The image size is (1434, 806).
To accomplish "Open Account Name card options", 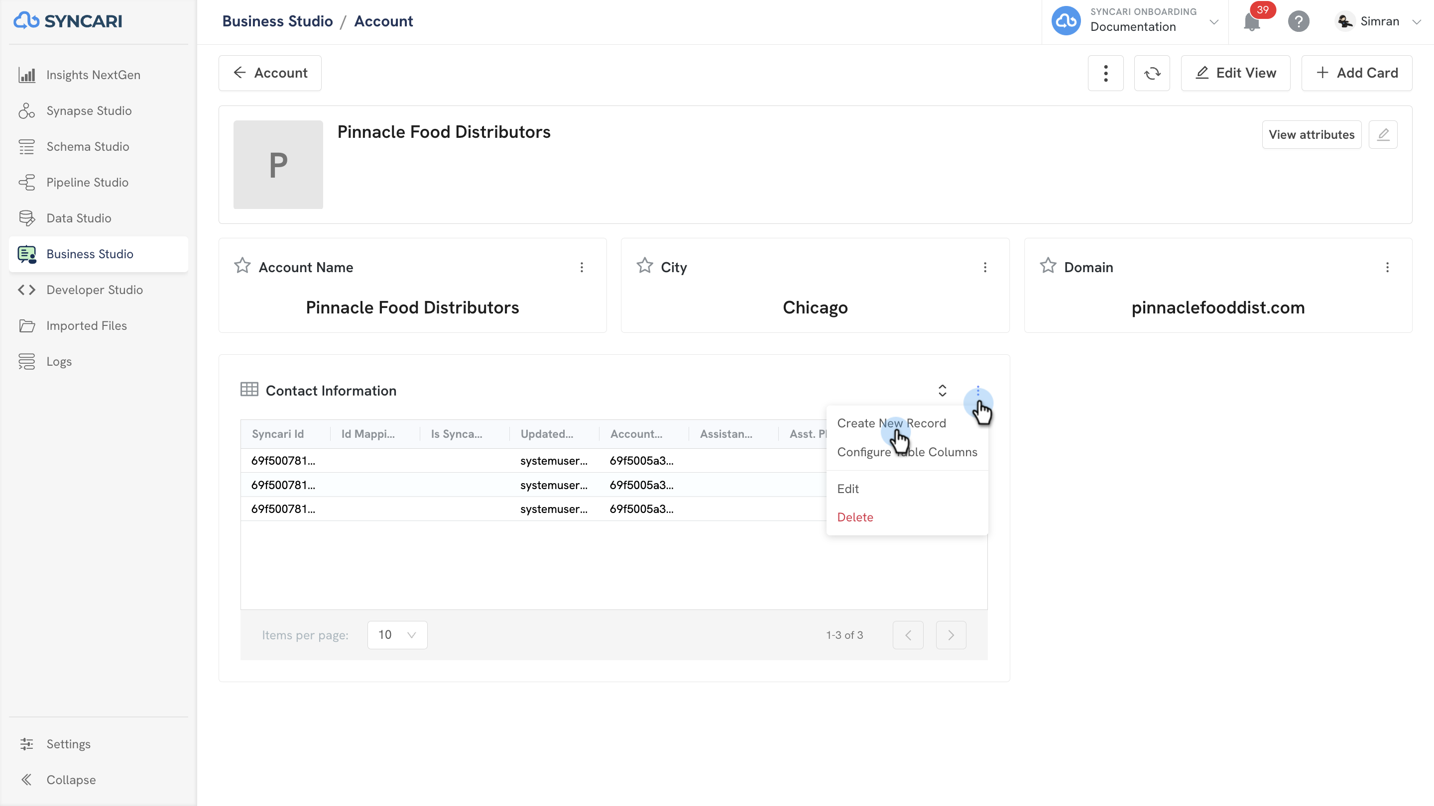I will click(x=582, y=268).
